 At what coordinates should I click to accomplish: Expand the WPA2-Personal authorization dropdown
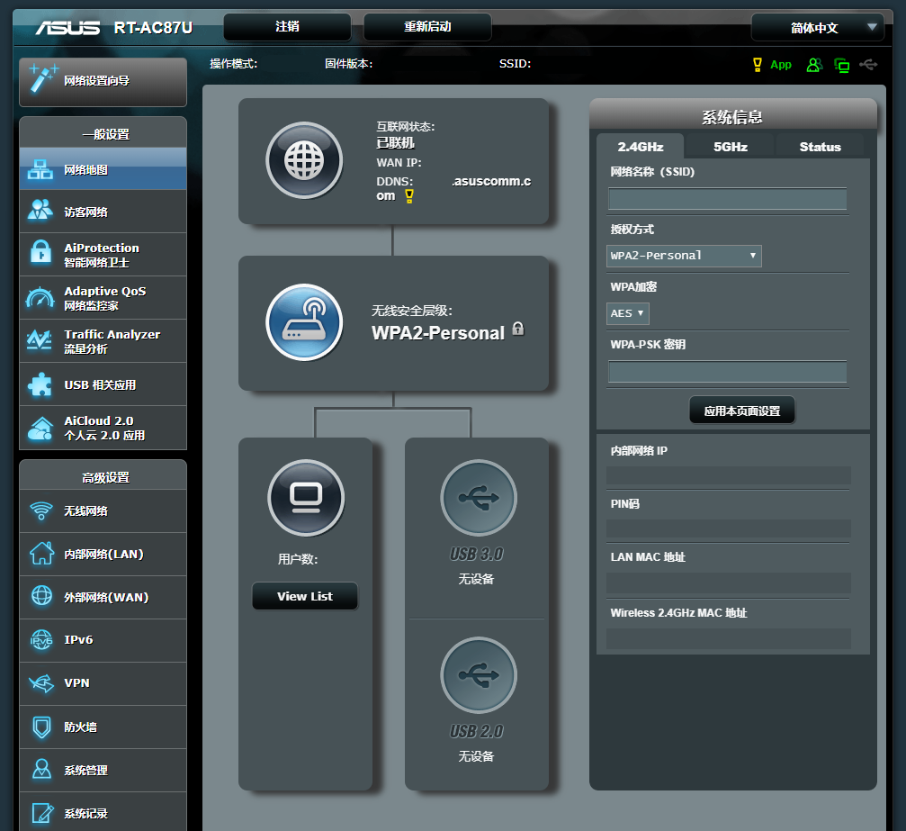pyautogui.click(x=684, y=256)
